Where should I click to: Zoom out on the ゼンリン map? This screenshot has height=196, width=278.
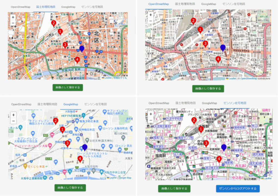pyautogui.click(x=151, y=120)
